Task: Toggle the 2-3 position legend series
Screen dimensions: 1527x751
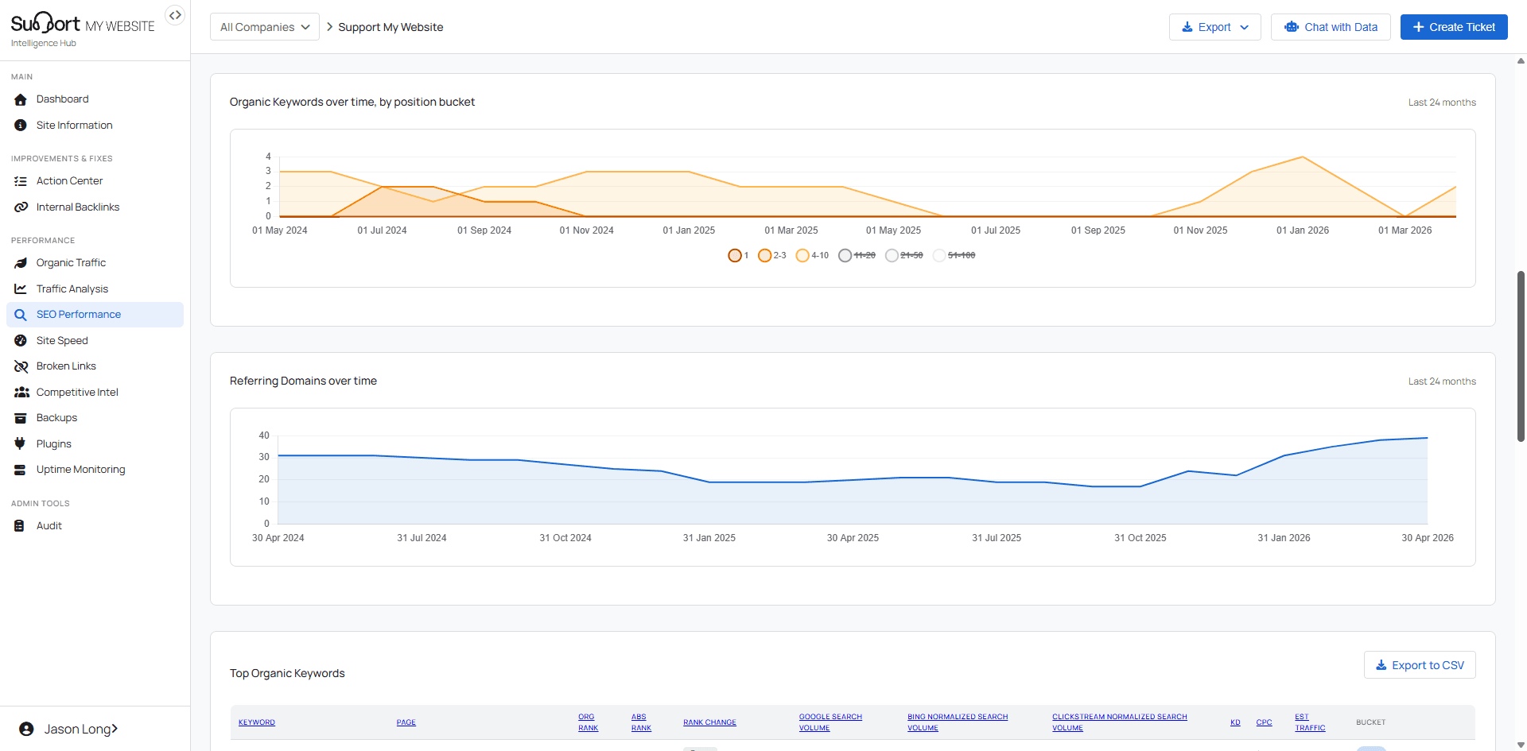Action: (772, 255)
